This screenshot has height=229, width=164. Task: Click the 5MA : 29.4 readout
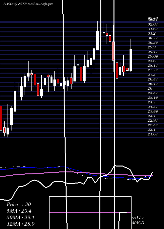(x=19, y=211)
